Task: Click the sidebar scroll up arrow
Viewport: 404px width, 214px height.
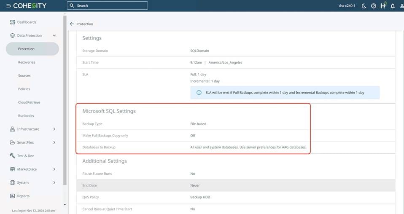Action: [65, 14]
